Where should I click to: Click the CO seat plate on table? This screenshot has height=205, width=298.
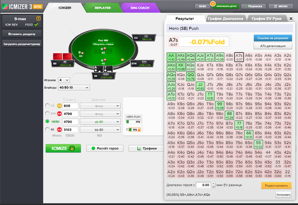point(144,38)
